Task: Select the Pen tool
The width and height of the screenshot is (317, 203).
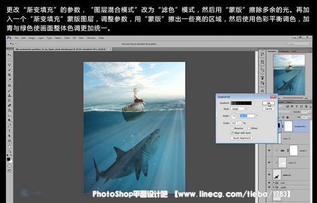Action: click(x=10, y=126)
